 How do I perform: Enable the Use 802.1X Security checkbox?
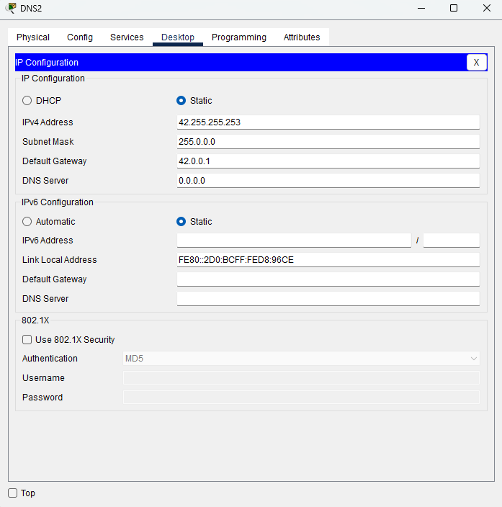tap(27, 339)
